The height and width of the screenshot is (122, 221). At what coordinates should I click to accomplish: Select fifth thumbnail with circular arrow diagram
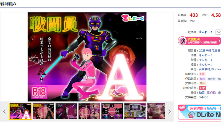tap(112, 111)
